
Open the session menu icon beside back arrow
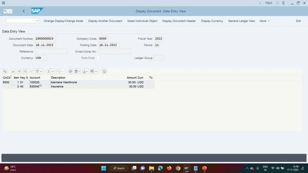[x=8, y=11]
